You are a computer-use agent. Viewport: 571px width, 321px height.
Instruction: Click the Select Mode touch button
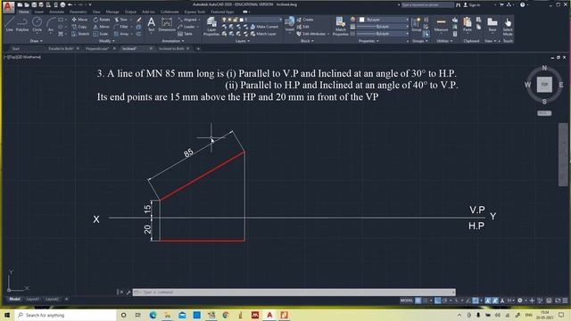(508, 26)
